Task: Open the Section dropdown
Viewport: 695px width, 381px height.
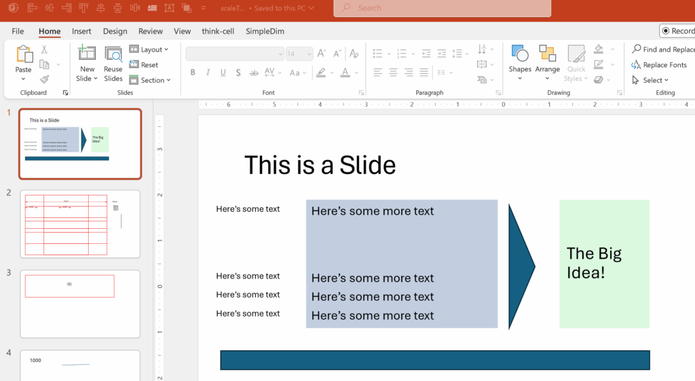Action: coord(150,80)
